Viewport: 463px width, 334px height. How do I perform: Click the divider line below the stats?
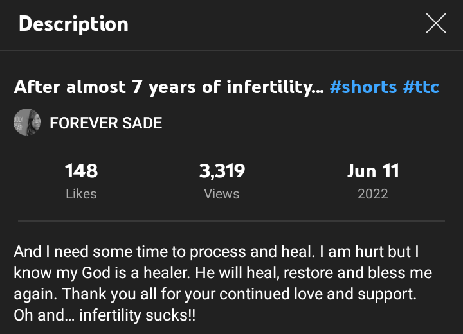coord(232,222)
